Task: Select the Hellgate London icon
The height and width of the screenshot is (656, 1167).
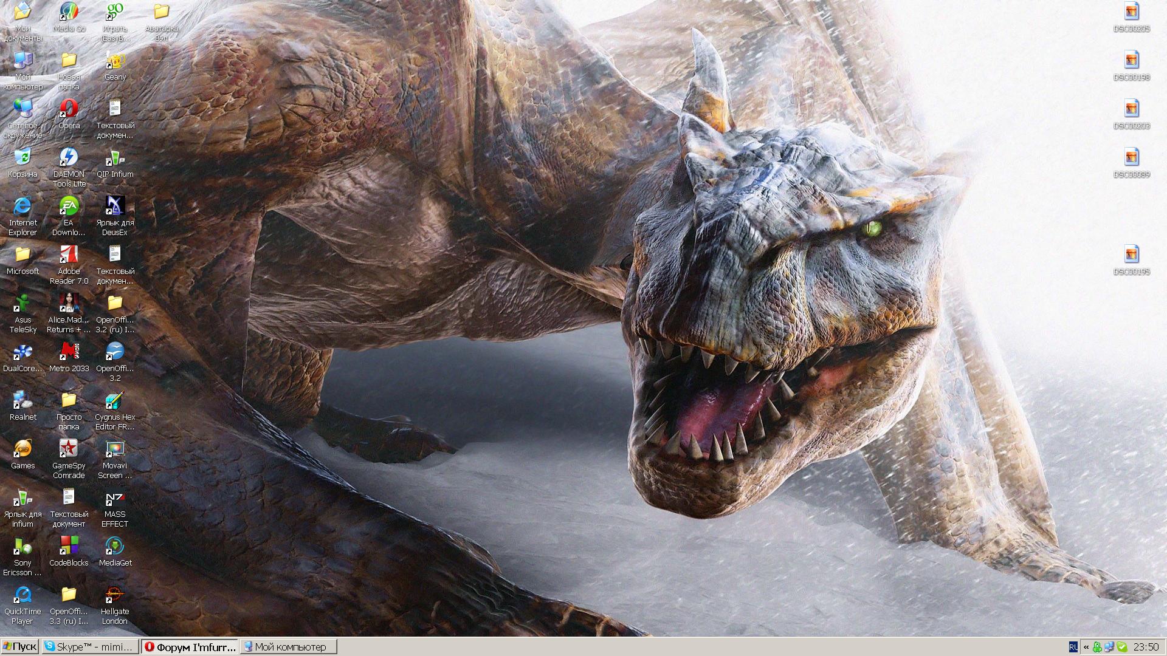Action: click(x=115, y=605)
